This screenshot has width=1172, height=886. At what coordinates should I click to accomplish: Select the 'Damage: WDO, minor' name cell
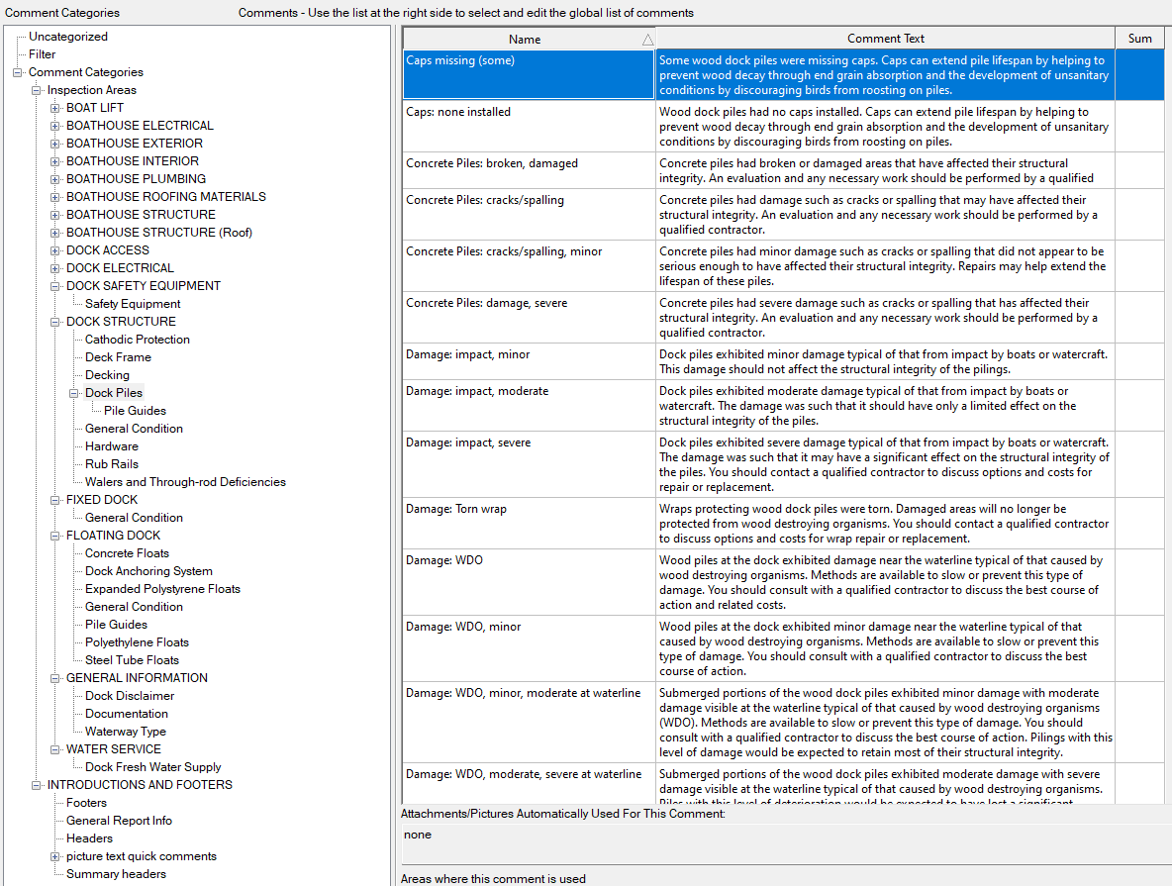click(x=529, y=648)
